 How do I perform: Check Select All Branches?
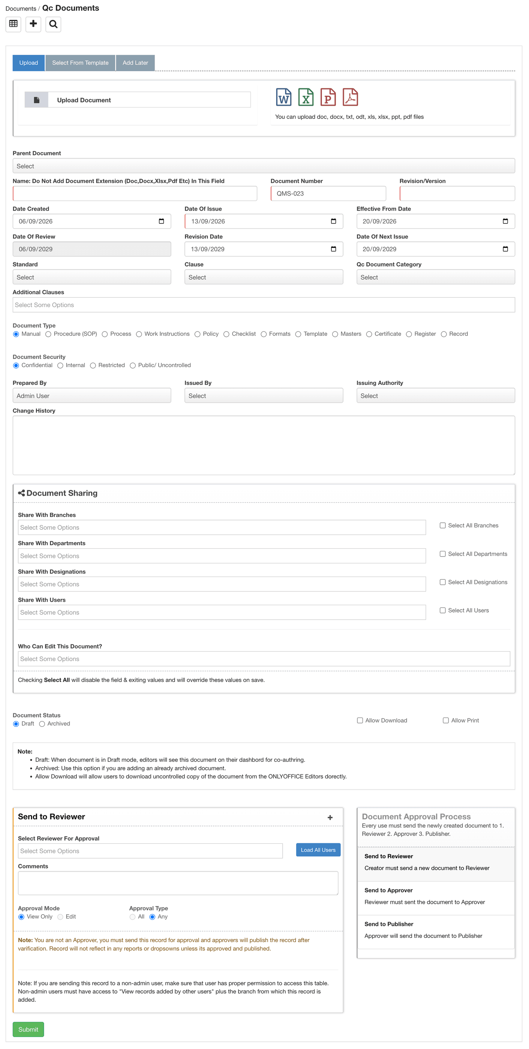point(443,526)
